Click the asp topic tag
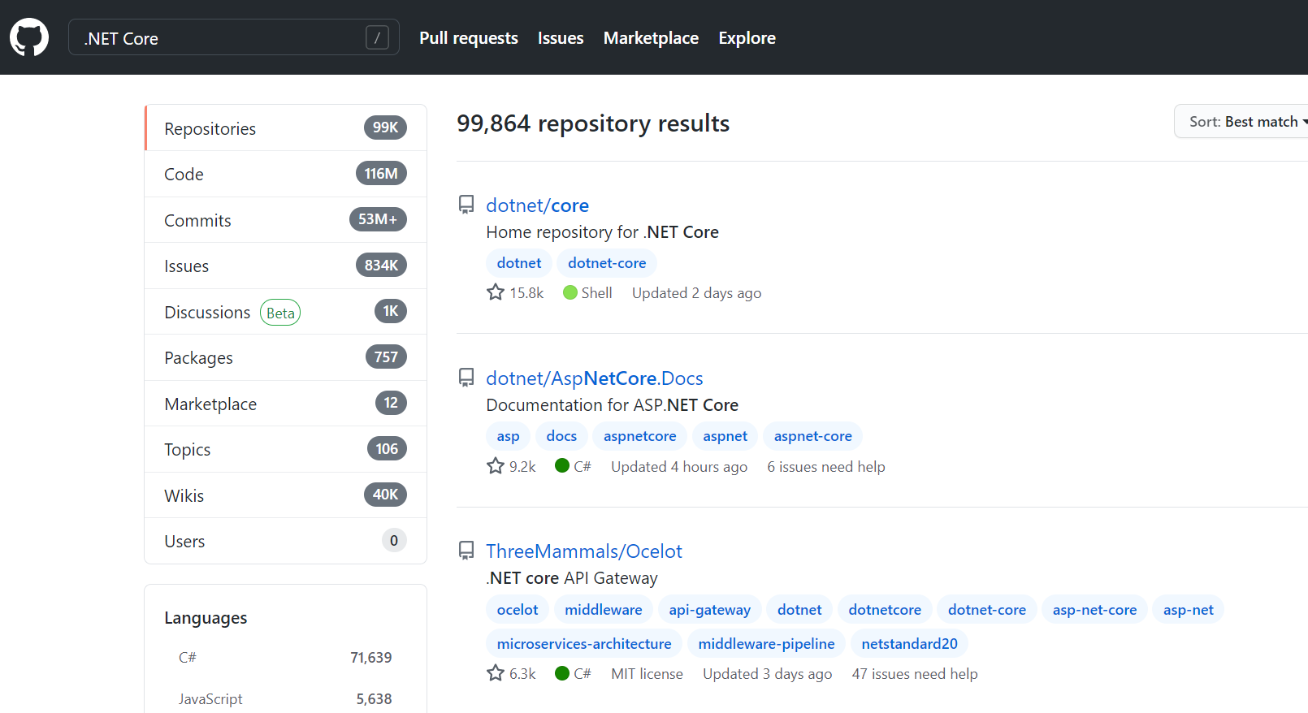The image size is (1308, 713). click(x=508, y=436)
